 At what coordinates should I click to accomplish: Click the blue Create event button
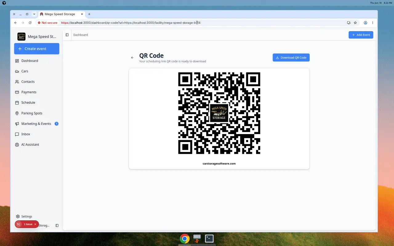37,49
